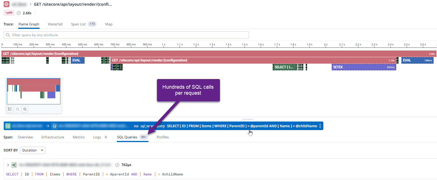This screenshot has height=180, width=437.
Task: Open the span's three-dot vertical menu
Action: pos(320,126)
